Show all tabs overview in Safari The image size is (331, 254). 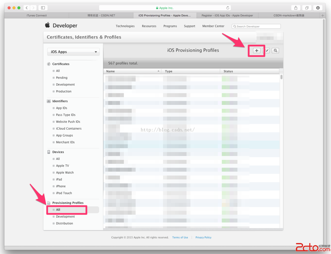(x=307, y=8)
